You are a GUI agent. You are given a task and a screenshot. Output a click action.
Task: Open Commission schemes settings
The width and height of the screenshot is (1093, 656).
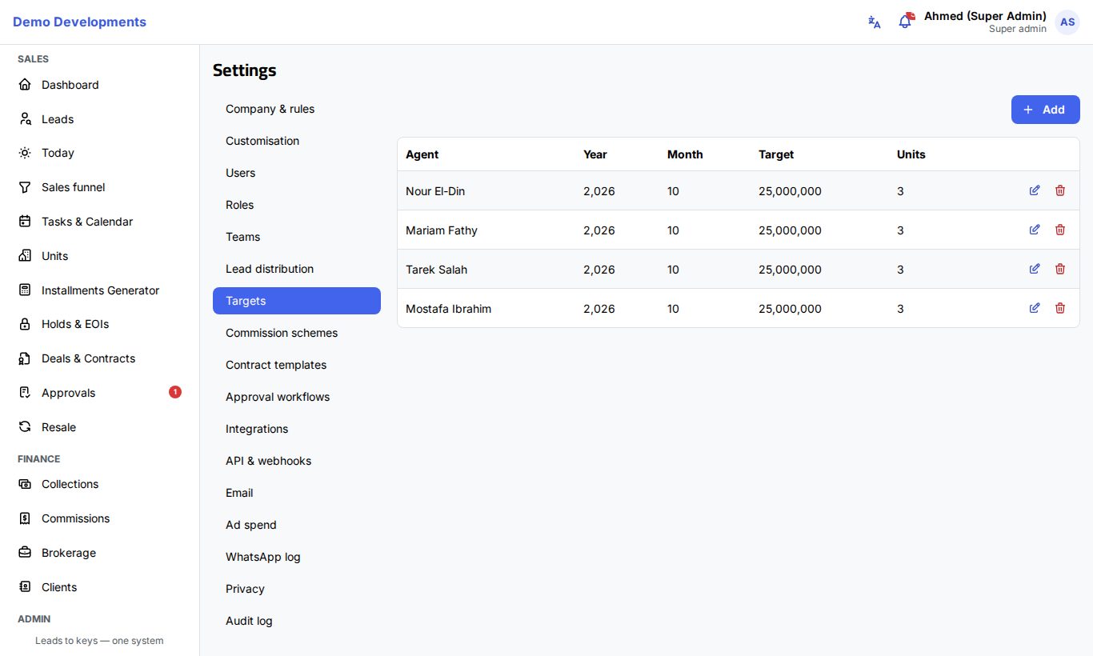click(297, 333)
